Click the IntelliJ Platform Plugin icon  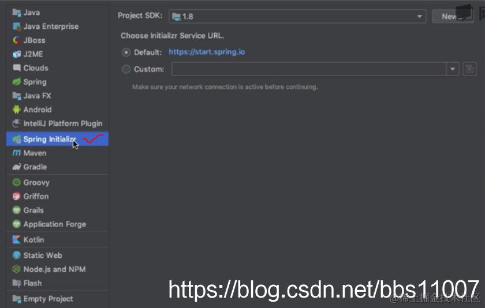tap(16, 123)
